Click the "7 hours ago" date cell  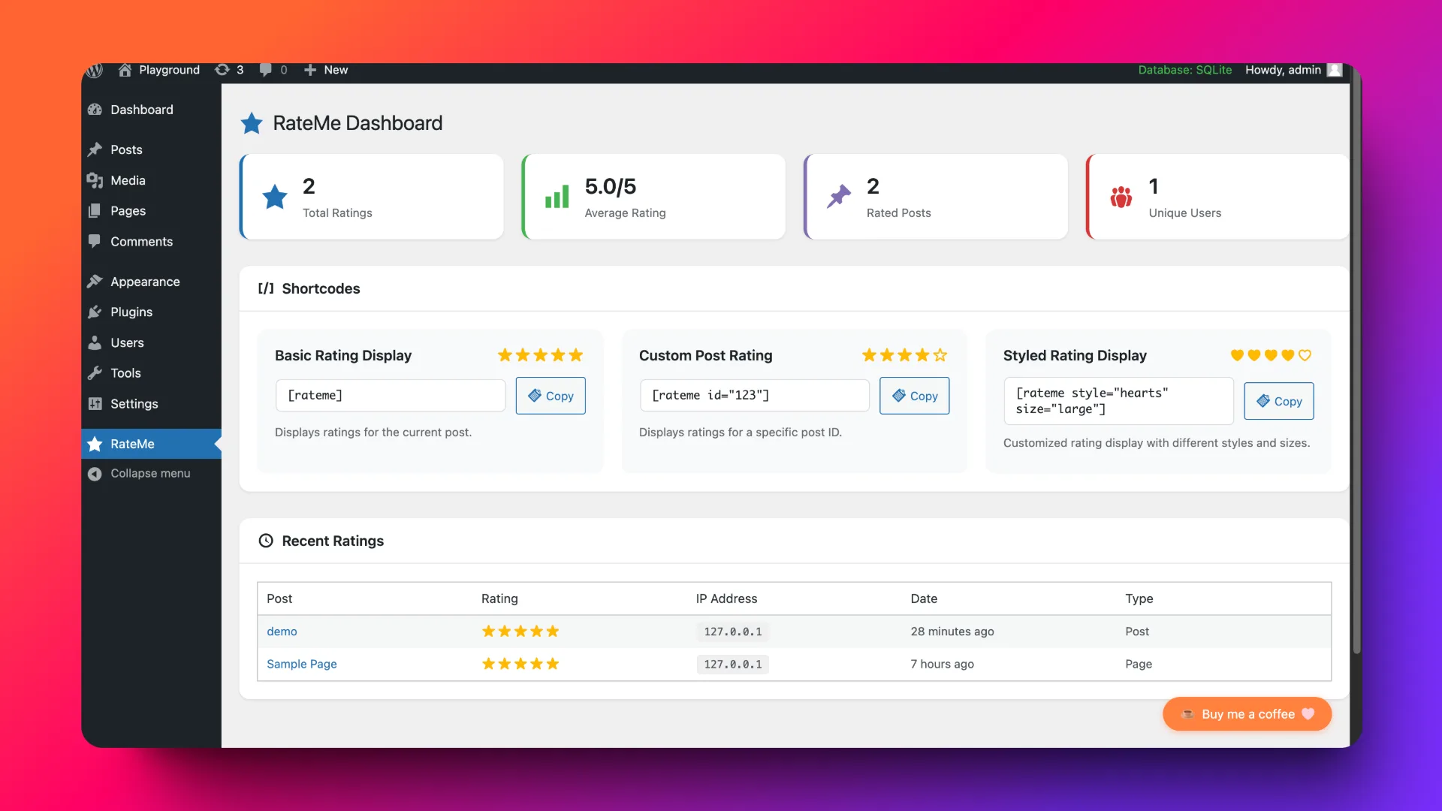click(943, 664)
